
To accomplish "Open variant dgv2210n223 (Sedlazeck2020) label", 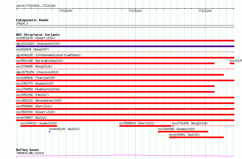I will 38,44.
